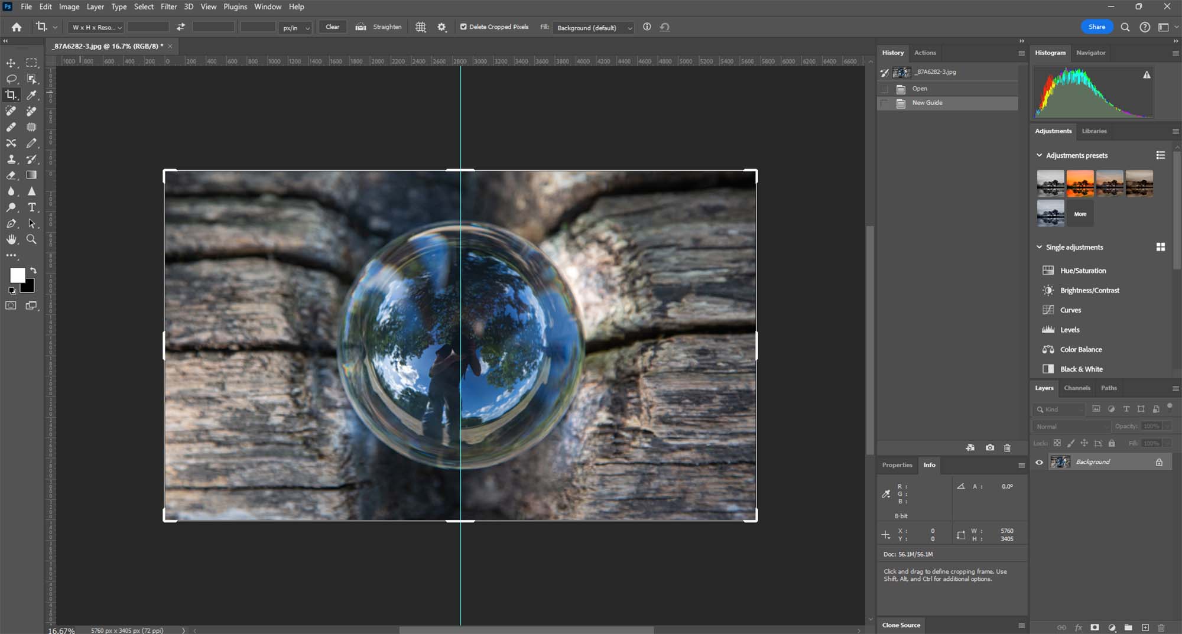1182x634 pixels.
Task: Open crop tool preset picker arrow
Action: tap(55, 27)
